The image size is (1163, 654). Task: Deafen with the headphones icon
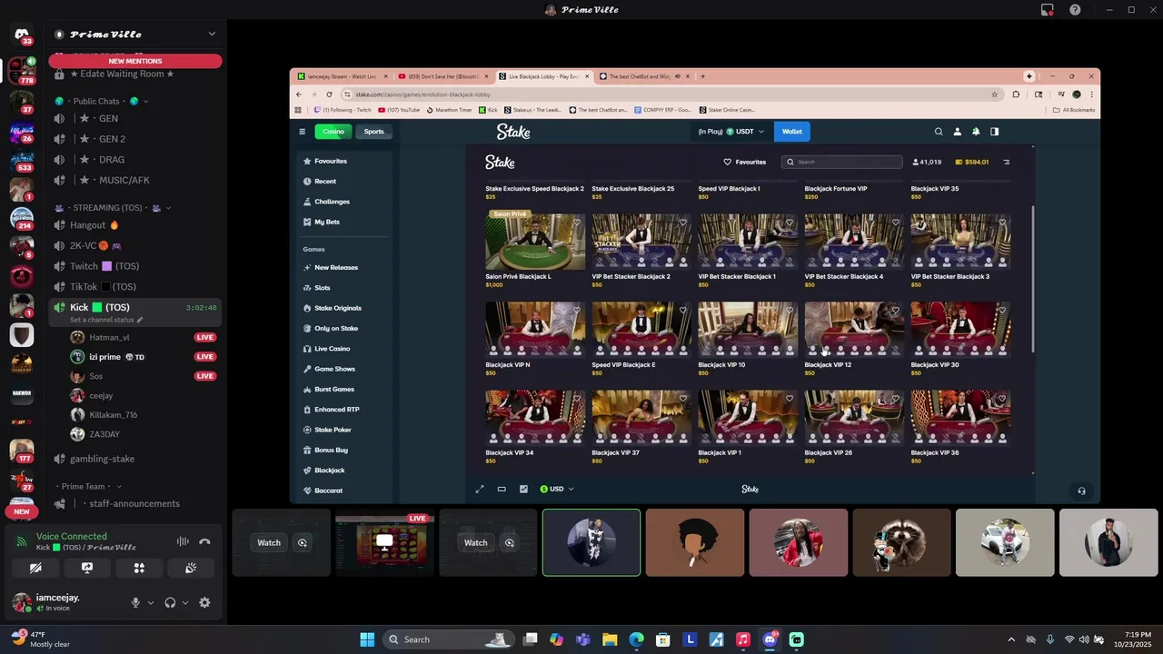point(170,602)
